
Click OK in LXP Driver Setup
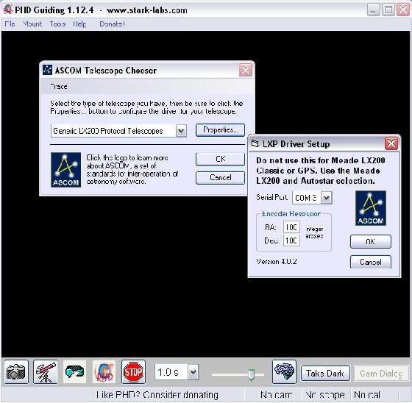[371, 241]
